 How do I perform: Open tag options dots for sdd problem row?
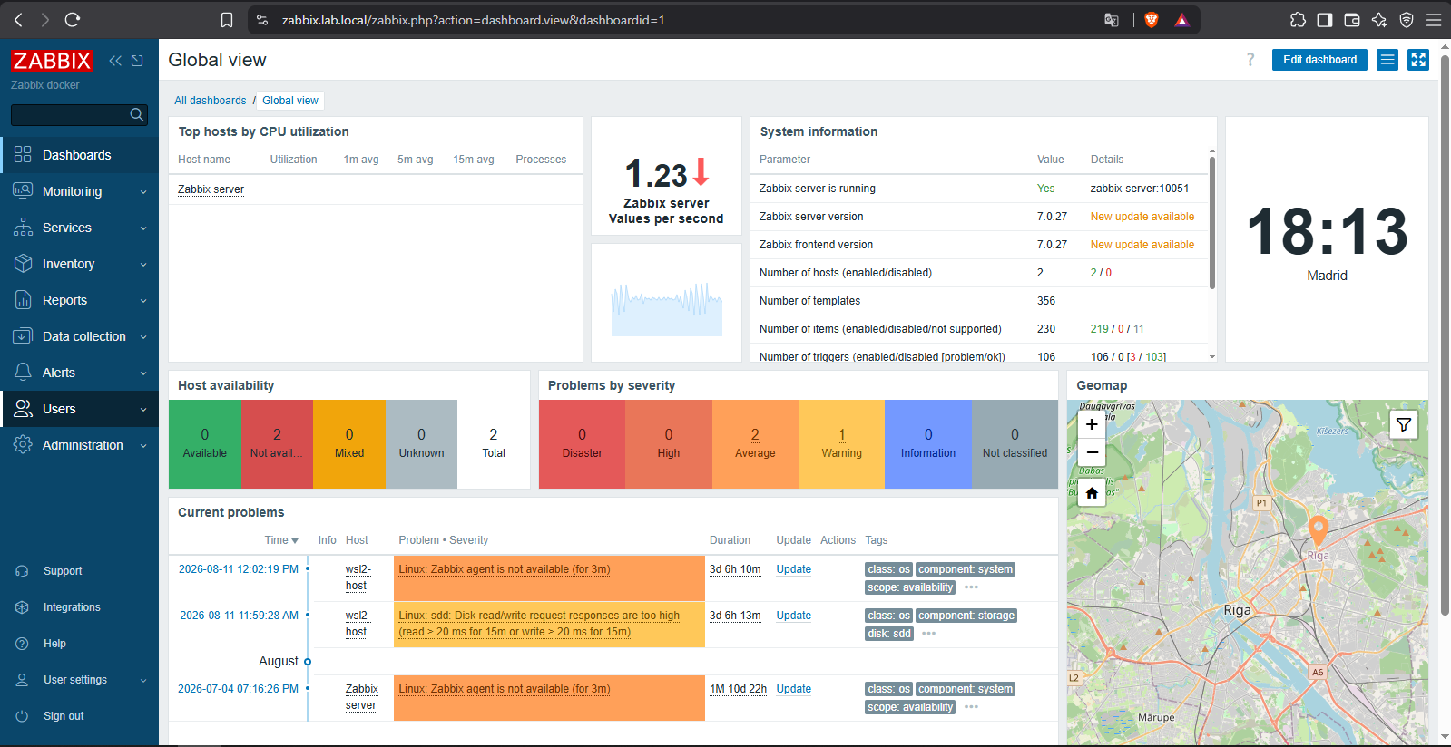tap(928, 634)
